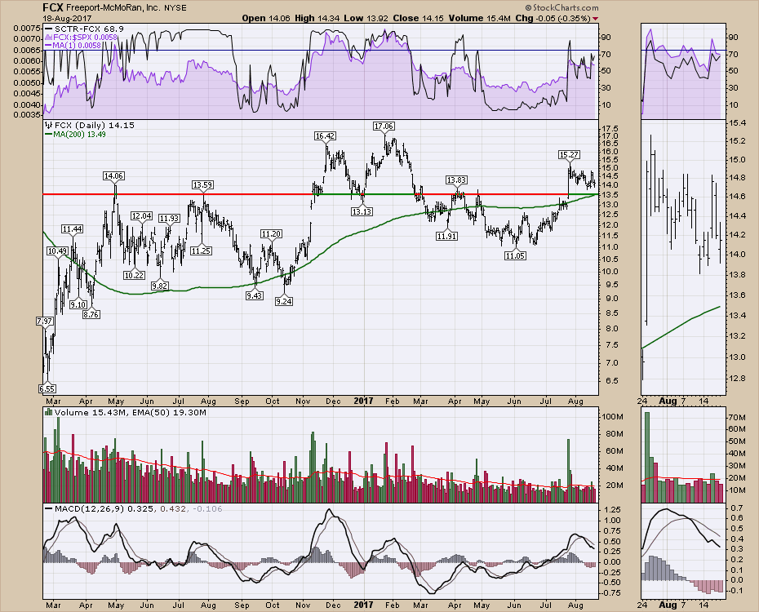Click the SCTR-FCX 68.9 legend
This screenshot has height=612, width=759.
coord(84,29)
